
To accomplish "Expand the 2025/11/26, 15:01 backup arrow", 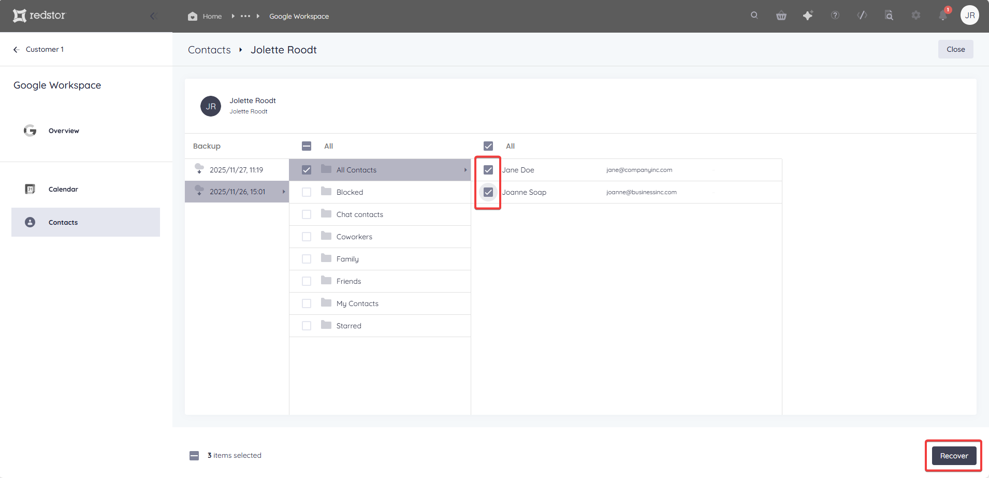I will 283,192.
